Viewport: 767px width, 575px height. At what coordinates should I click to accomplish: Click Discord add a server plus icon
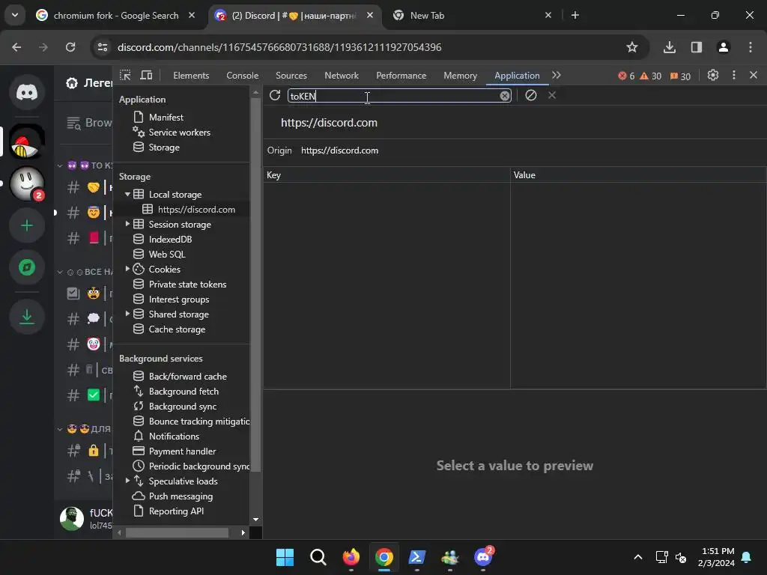[x=27, y=226]
